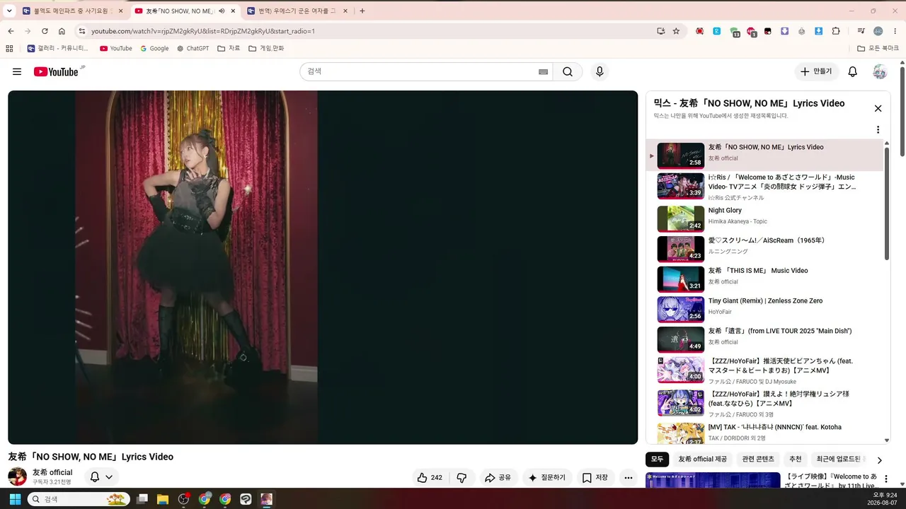Go back to previous page

point(11,31)
